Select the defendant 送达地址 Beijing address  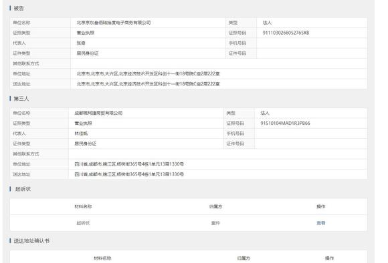(x=148, y=83)
